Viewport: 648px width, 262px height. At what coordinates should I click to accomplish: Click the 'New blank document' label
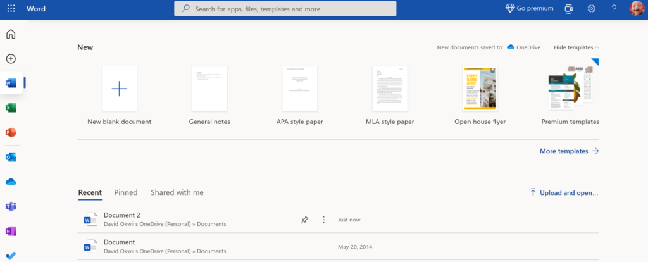click(120, 122)
